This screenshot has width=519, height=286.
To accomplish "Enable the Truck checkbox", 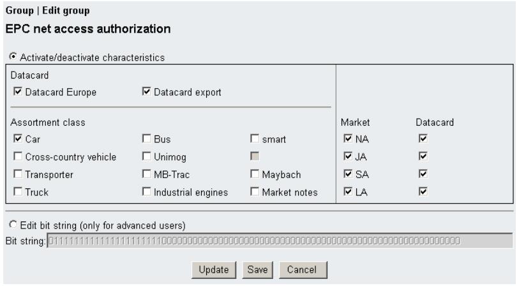I will pos(17,192).
